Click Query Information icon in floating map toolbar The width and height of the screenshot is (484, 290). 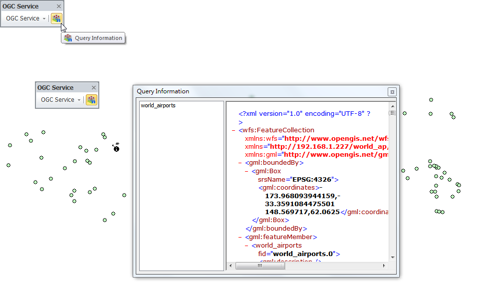pyautogui.click(x=91, y=100)
